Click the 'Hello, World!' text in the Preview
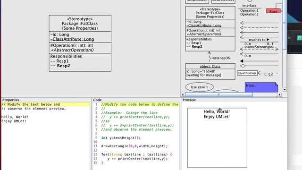Image resolution: width=302 pixels, height=170 pixels. [x=217, y=111]
